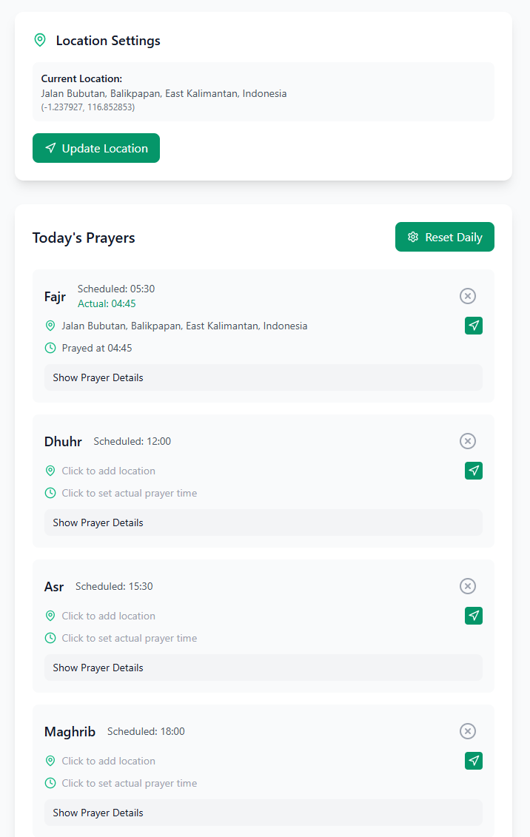The width and height of the screenshot is (530, 837).
Task: Click the green navigation icon on the Dhuhr card
Action: tap(474, 471)
